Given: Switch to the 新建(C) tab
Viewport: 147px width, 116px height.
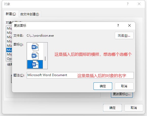Looking at the screenshot, I should 11,14.
